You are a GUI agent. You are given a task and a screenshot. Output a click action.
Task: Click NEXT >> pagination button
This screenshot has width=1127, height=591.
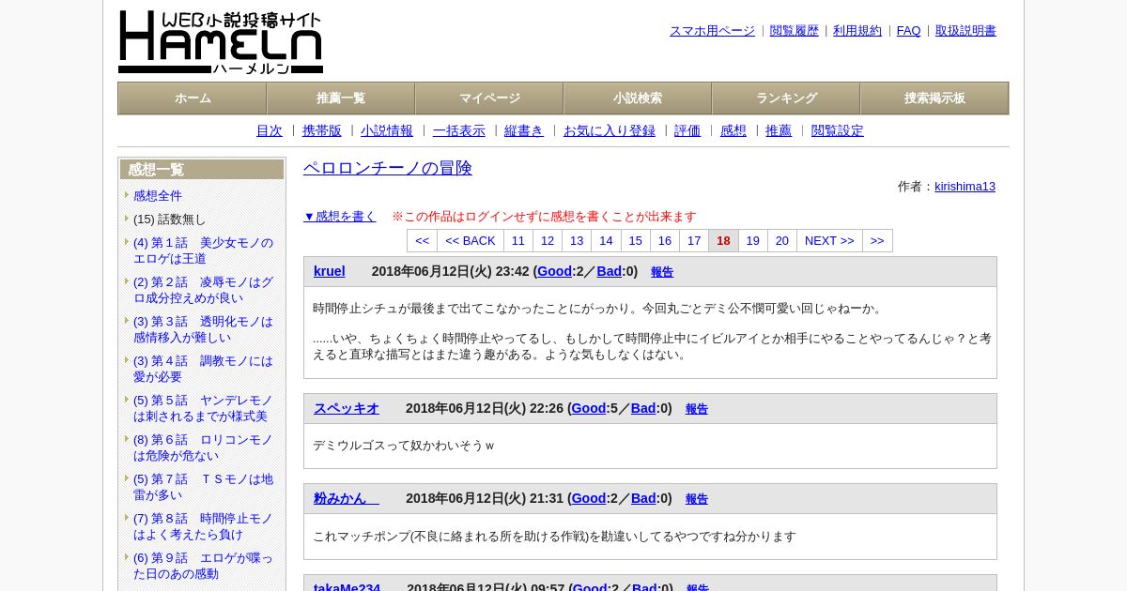click(x=829, y=241)
